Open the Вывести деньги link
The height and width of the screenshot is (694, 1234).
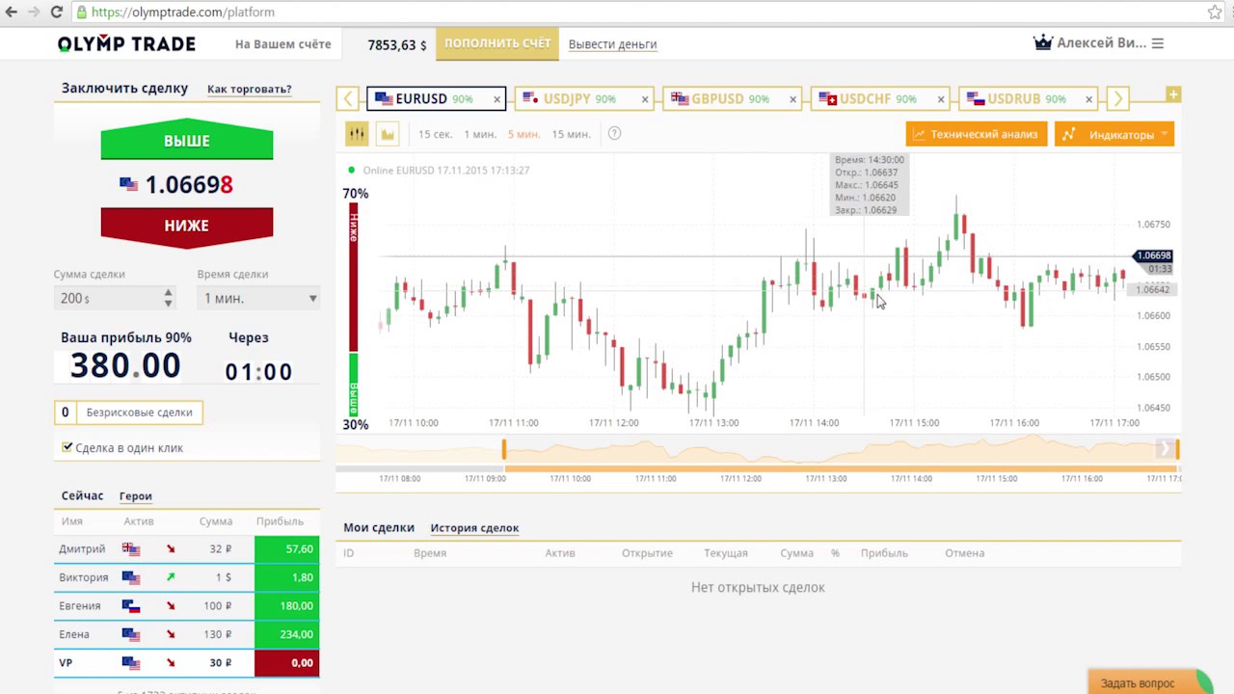point(613,44)
